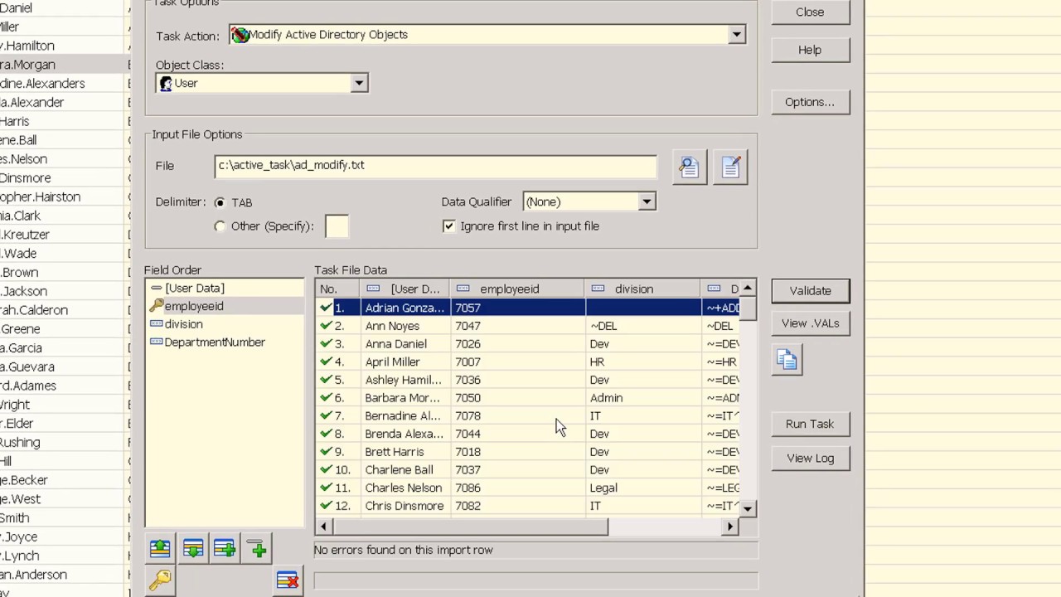Move the selected field up in Field Order

[x=160, y=548]
